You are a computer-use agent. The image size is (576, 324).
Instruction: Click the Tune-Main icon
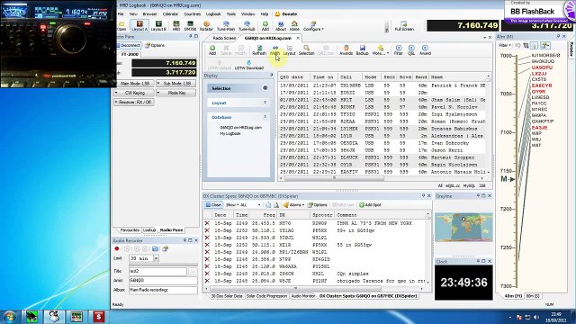(x=226, y=26)
